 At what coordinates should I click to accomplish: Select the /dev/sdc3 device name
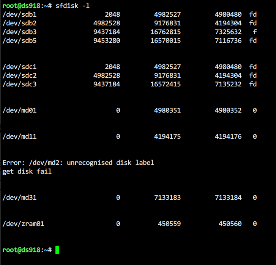click(19, 84)
